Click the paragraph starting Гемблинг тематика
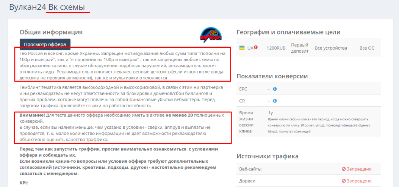The image size is (399, 187). point(121,96)
